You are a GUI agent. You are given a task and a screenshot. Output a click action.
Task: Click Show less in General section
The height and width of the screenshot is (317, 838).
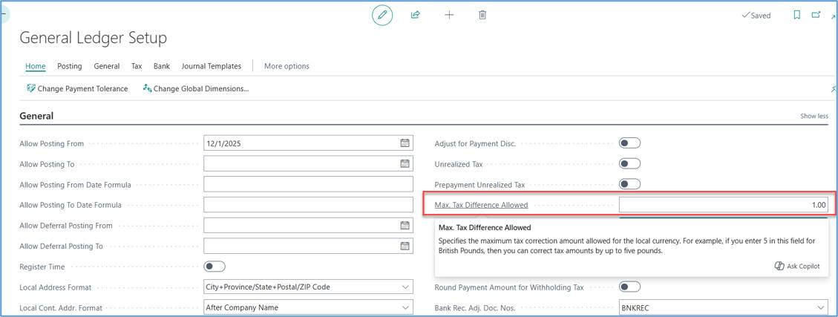814,116
